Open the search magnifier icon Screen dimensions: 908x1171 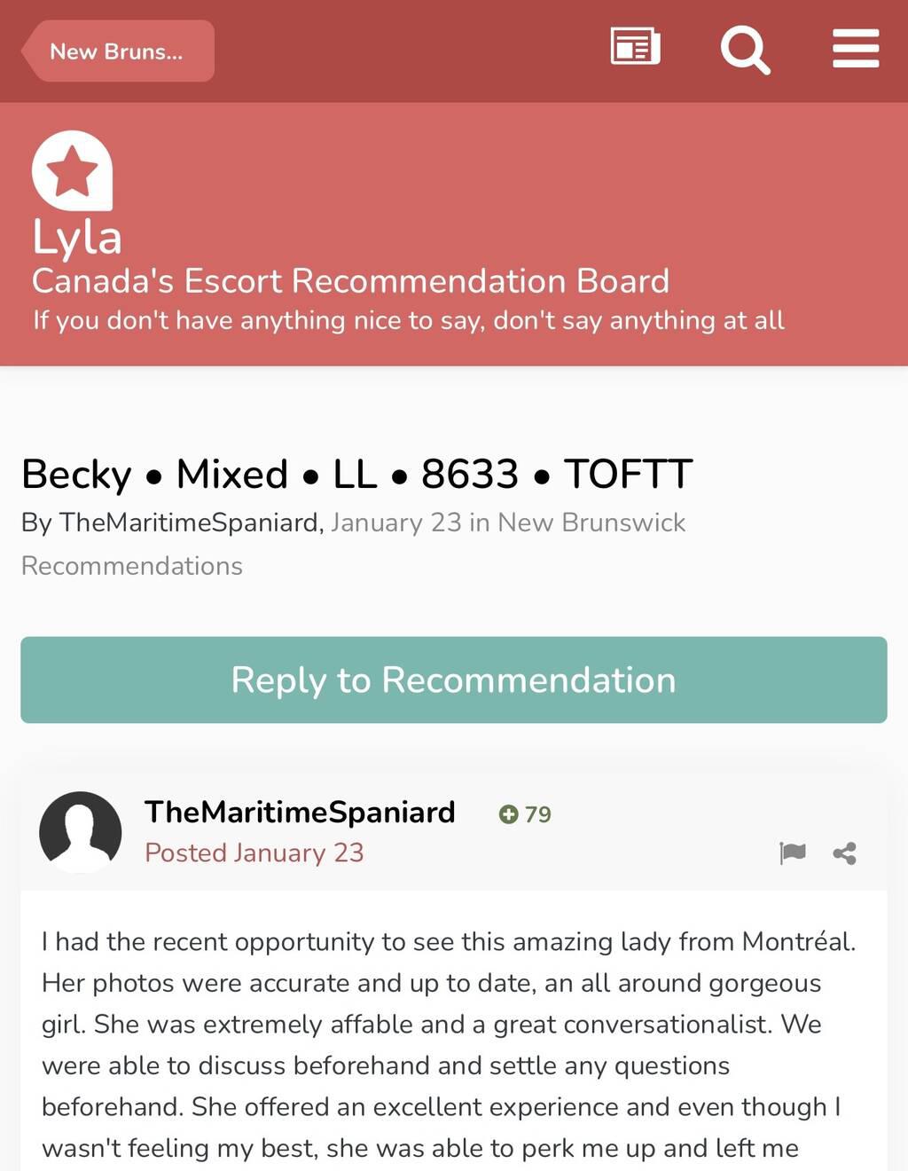click(745, 50)
